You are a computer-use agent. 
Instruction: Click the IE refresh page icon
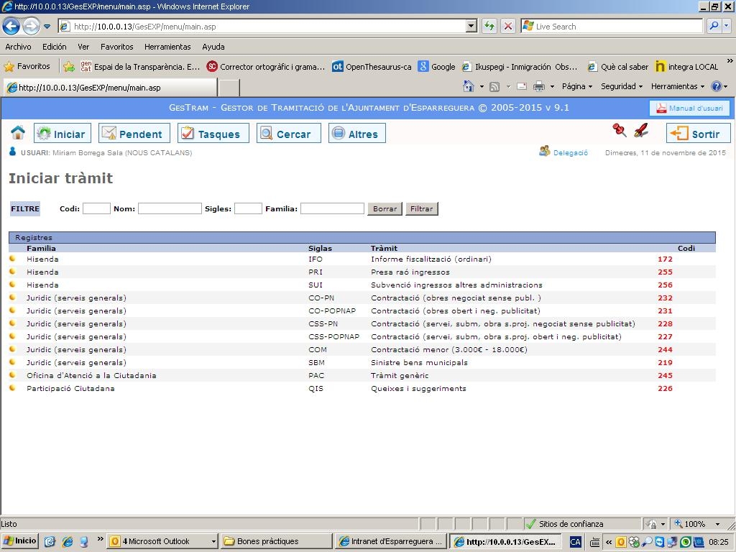point(489,27)
